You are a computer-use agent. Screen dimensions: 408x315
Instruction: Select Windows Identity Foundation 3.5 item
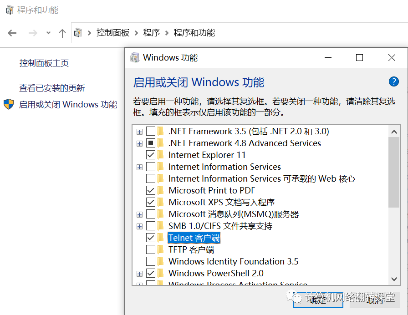pos(234,261)
